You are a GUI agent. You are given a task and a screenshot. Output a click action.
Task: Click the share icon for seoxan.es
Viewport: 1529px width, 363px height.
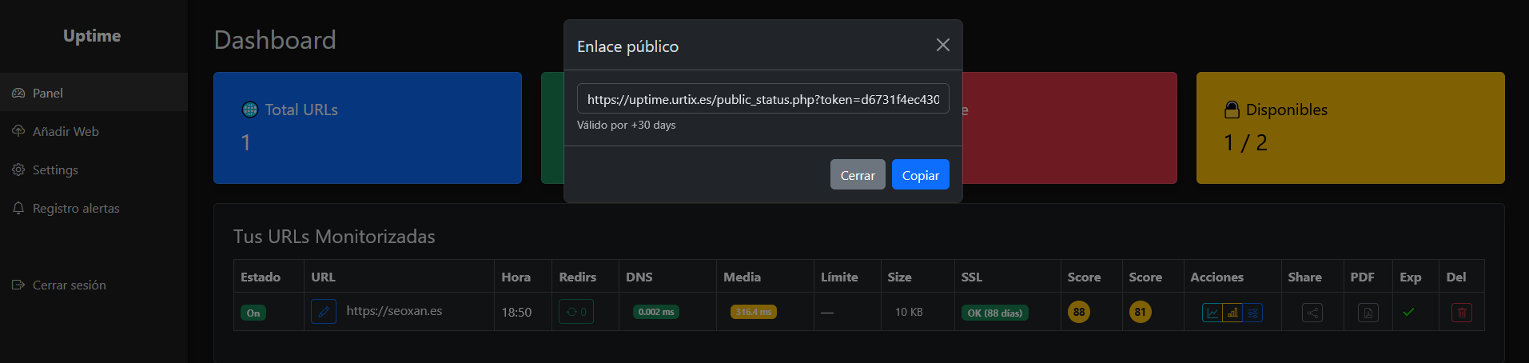tap(1312, 313)
